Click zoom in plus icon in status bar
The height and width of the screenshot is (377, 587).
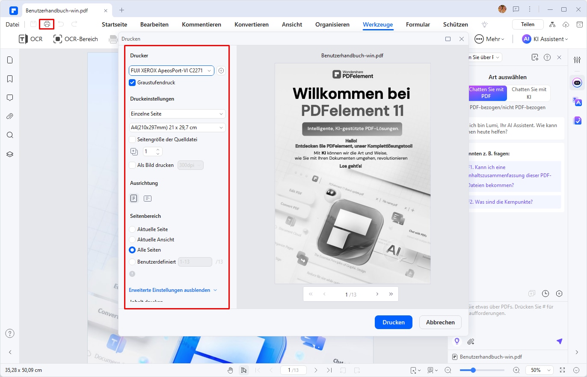pyautogui.click(x=516, y=370)
